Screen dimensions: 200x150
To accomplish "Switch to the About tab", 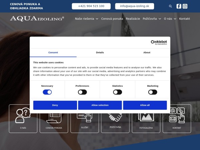I will (147, 53).
